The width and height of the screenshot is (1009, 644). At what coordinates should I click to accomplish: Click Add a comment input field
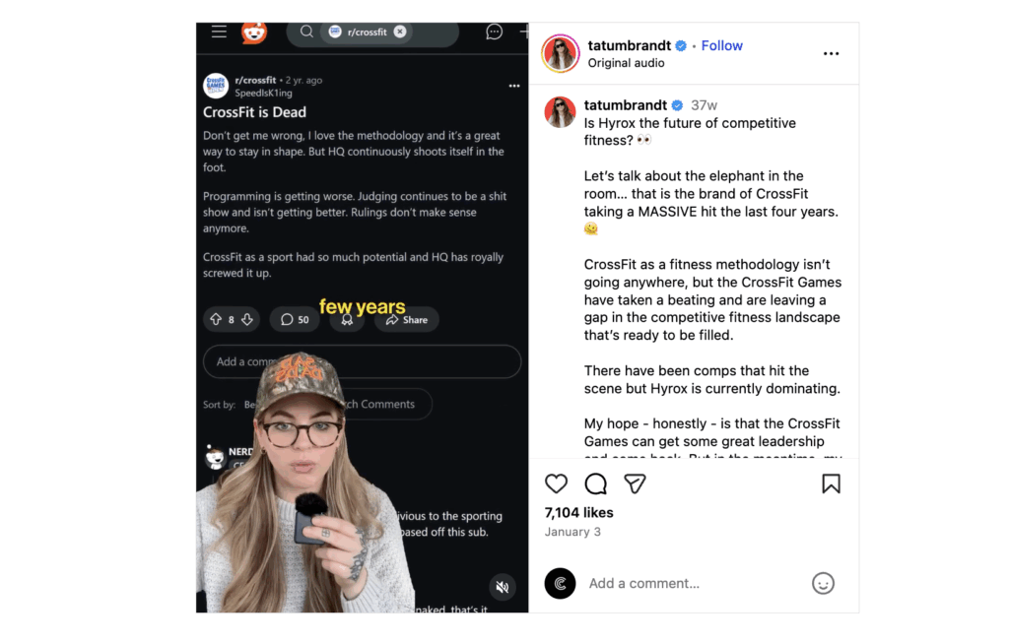pos(695,584)
